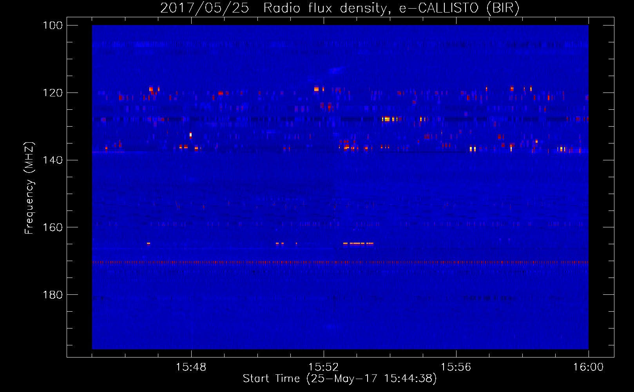This screenshot has height=392, width=634.
Task: Click the 15:48 time tick label
Action: 191,367
